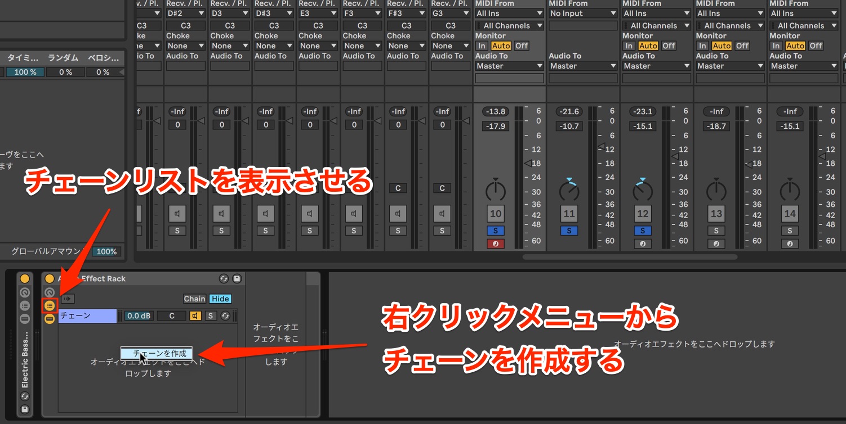Image resolution: width=846 pixels, height=424 pixels.
Task: Show Electric Bass rack devices
Action: coord(25,319)
